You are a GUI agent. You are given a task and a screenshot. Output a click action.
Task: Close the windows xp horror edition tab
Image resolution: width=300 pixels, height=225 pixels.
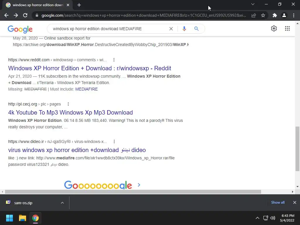click(68, 5)
